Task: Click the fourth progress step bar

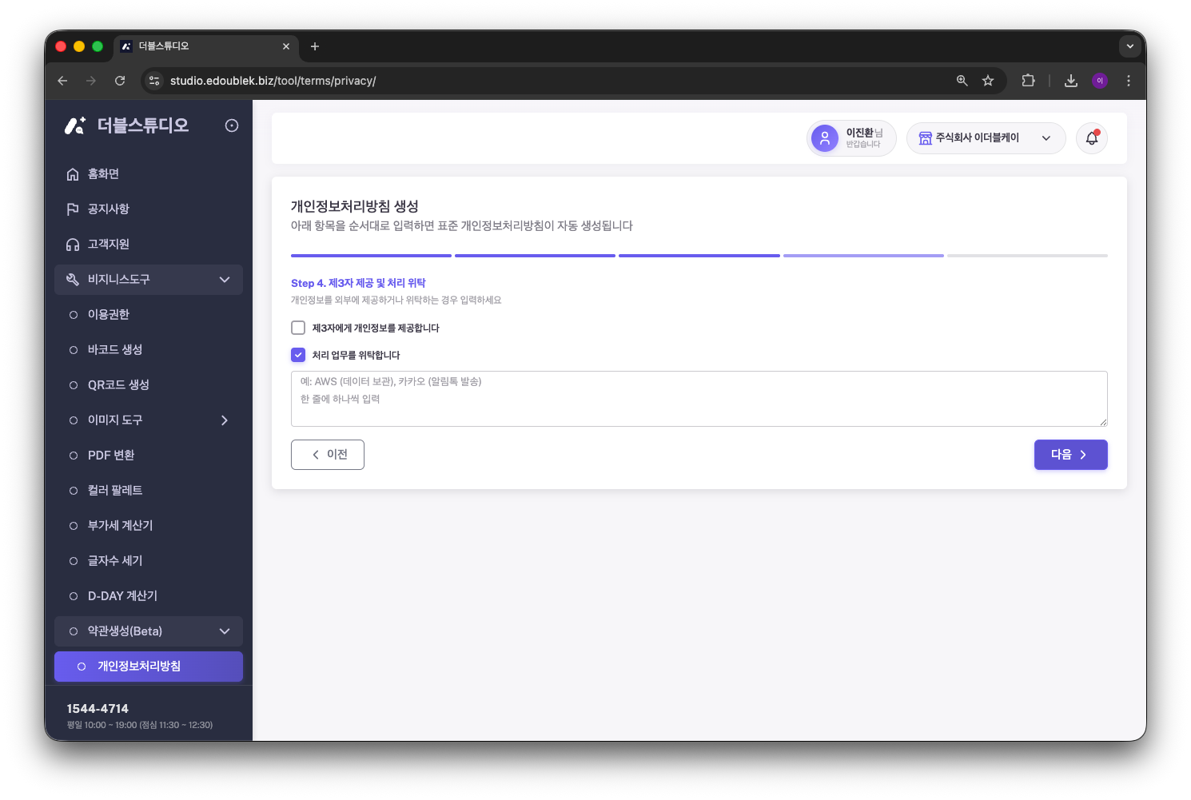Action: [x=863, y=256]
